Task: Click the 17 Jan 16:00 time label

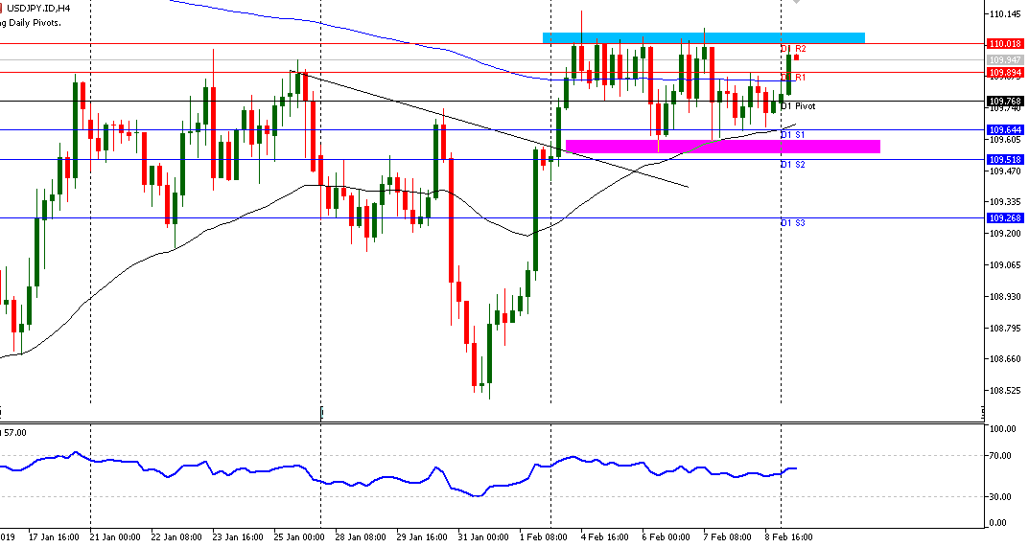Action: click(54, 537)
